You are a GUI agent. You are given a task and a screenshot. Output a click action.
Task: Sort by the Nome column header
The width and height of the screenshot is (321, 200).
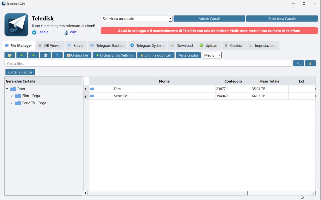(x=164, y=81)
